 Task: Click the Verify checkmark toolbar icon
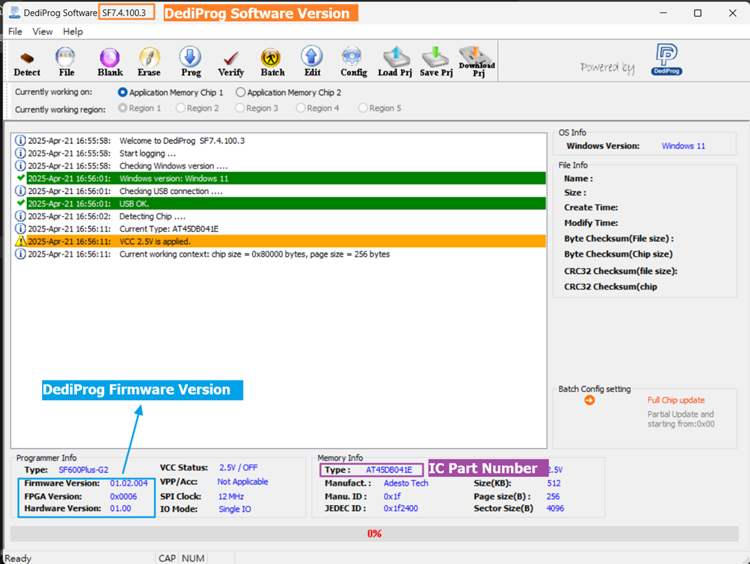(231, 62)
